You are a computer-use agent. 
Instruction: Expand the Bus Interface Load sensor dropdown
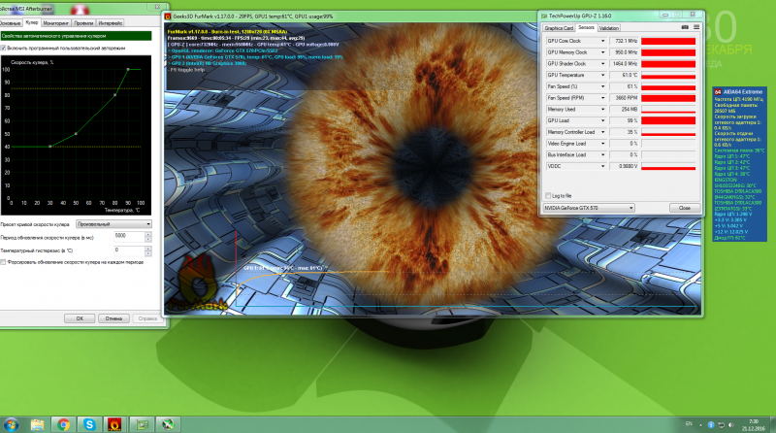click(x=602, y=155)
